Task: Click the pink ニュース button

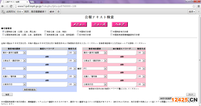Action: [99, 24]
